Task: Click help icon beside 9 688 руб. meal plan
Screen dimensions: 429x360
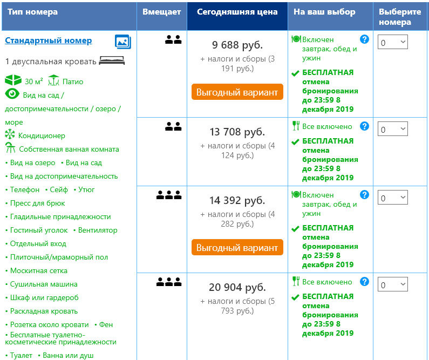Action: [364, 39]
